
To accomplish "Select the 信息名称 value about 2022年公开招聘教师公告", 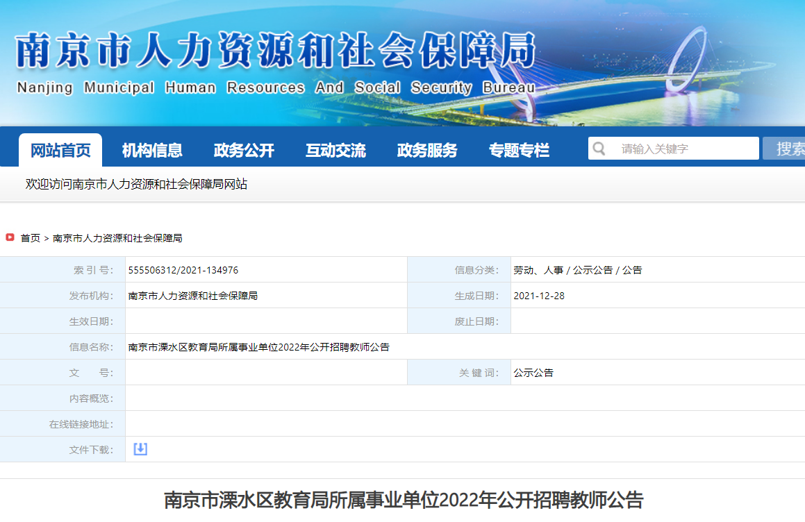I will click(259, 347).
